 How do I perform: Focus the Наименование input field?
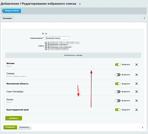tap(57, 38)
